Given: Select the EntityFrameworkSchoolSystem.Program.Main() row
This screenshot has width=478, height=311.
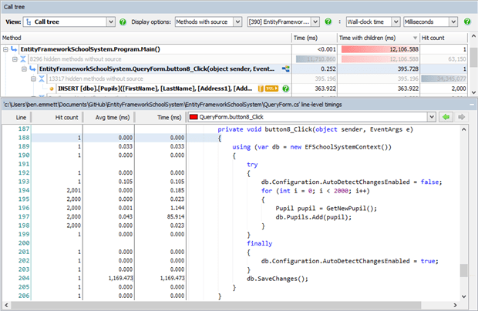Looking at the screenshot, I should click(234, 49).
